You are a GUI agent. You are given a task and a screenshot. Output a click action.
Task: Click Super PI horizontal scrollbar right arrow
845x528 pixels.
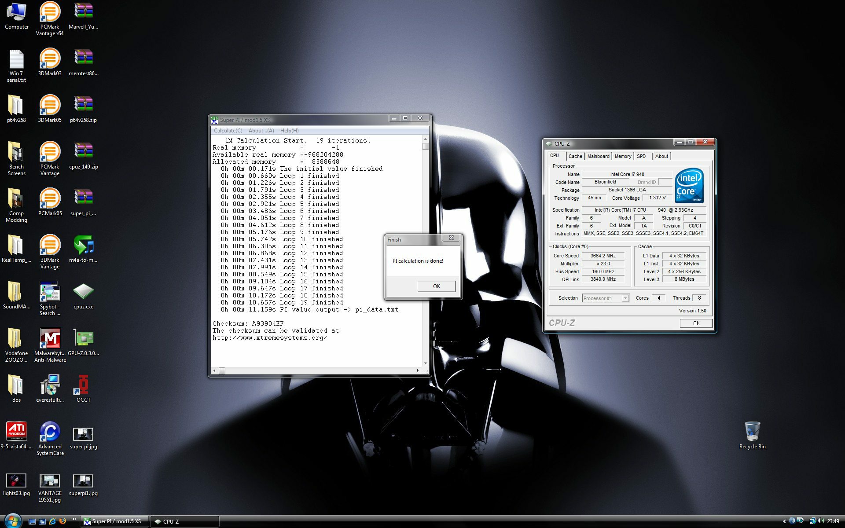[418, 370]
